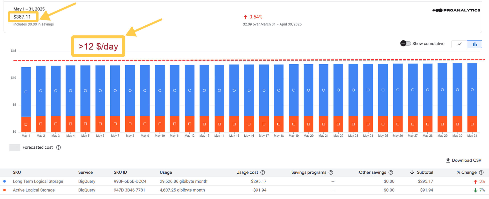Select the Active Logical Storage row
This screenshot has width=489, height=199.
244,190
